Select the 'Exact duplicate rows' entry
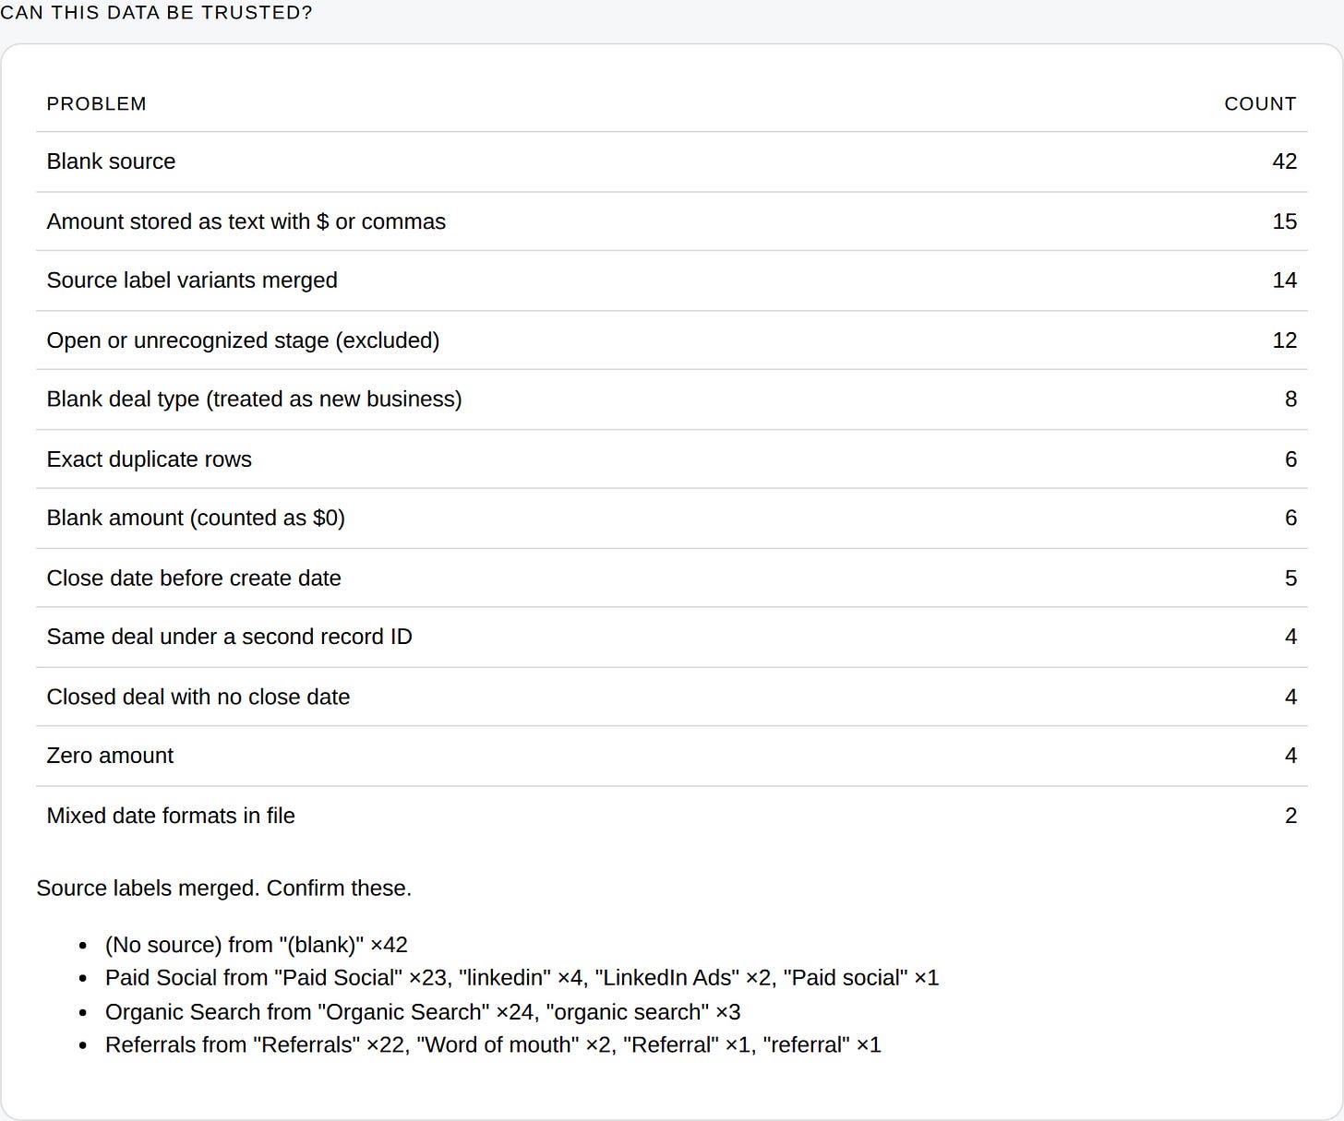This screenshot has height=1121, width=1344. [672, 459]
